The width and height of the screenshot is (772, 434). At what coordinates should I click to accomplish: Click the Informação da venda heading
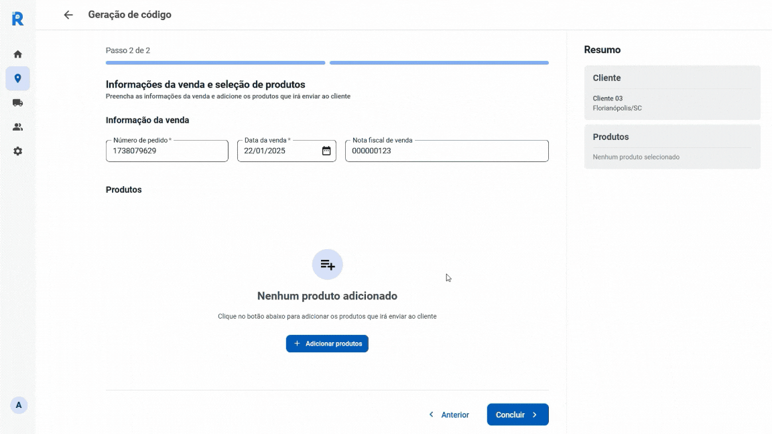[x=147, y=120]
